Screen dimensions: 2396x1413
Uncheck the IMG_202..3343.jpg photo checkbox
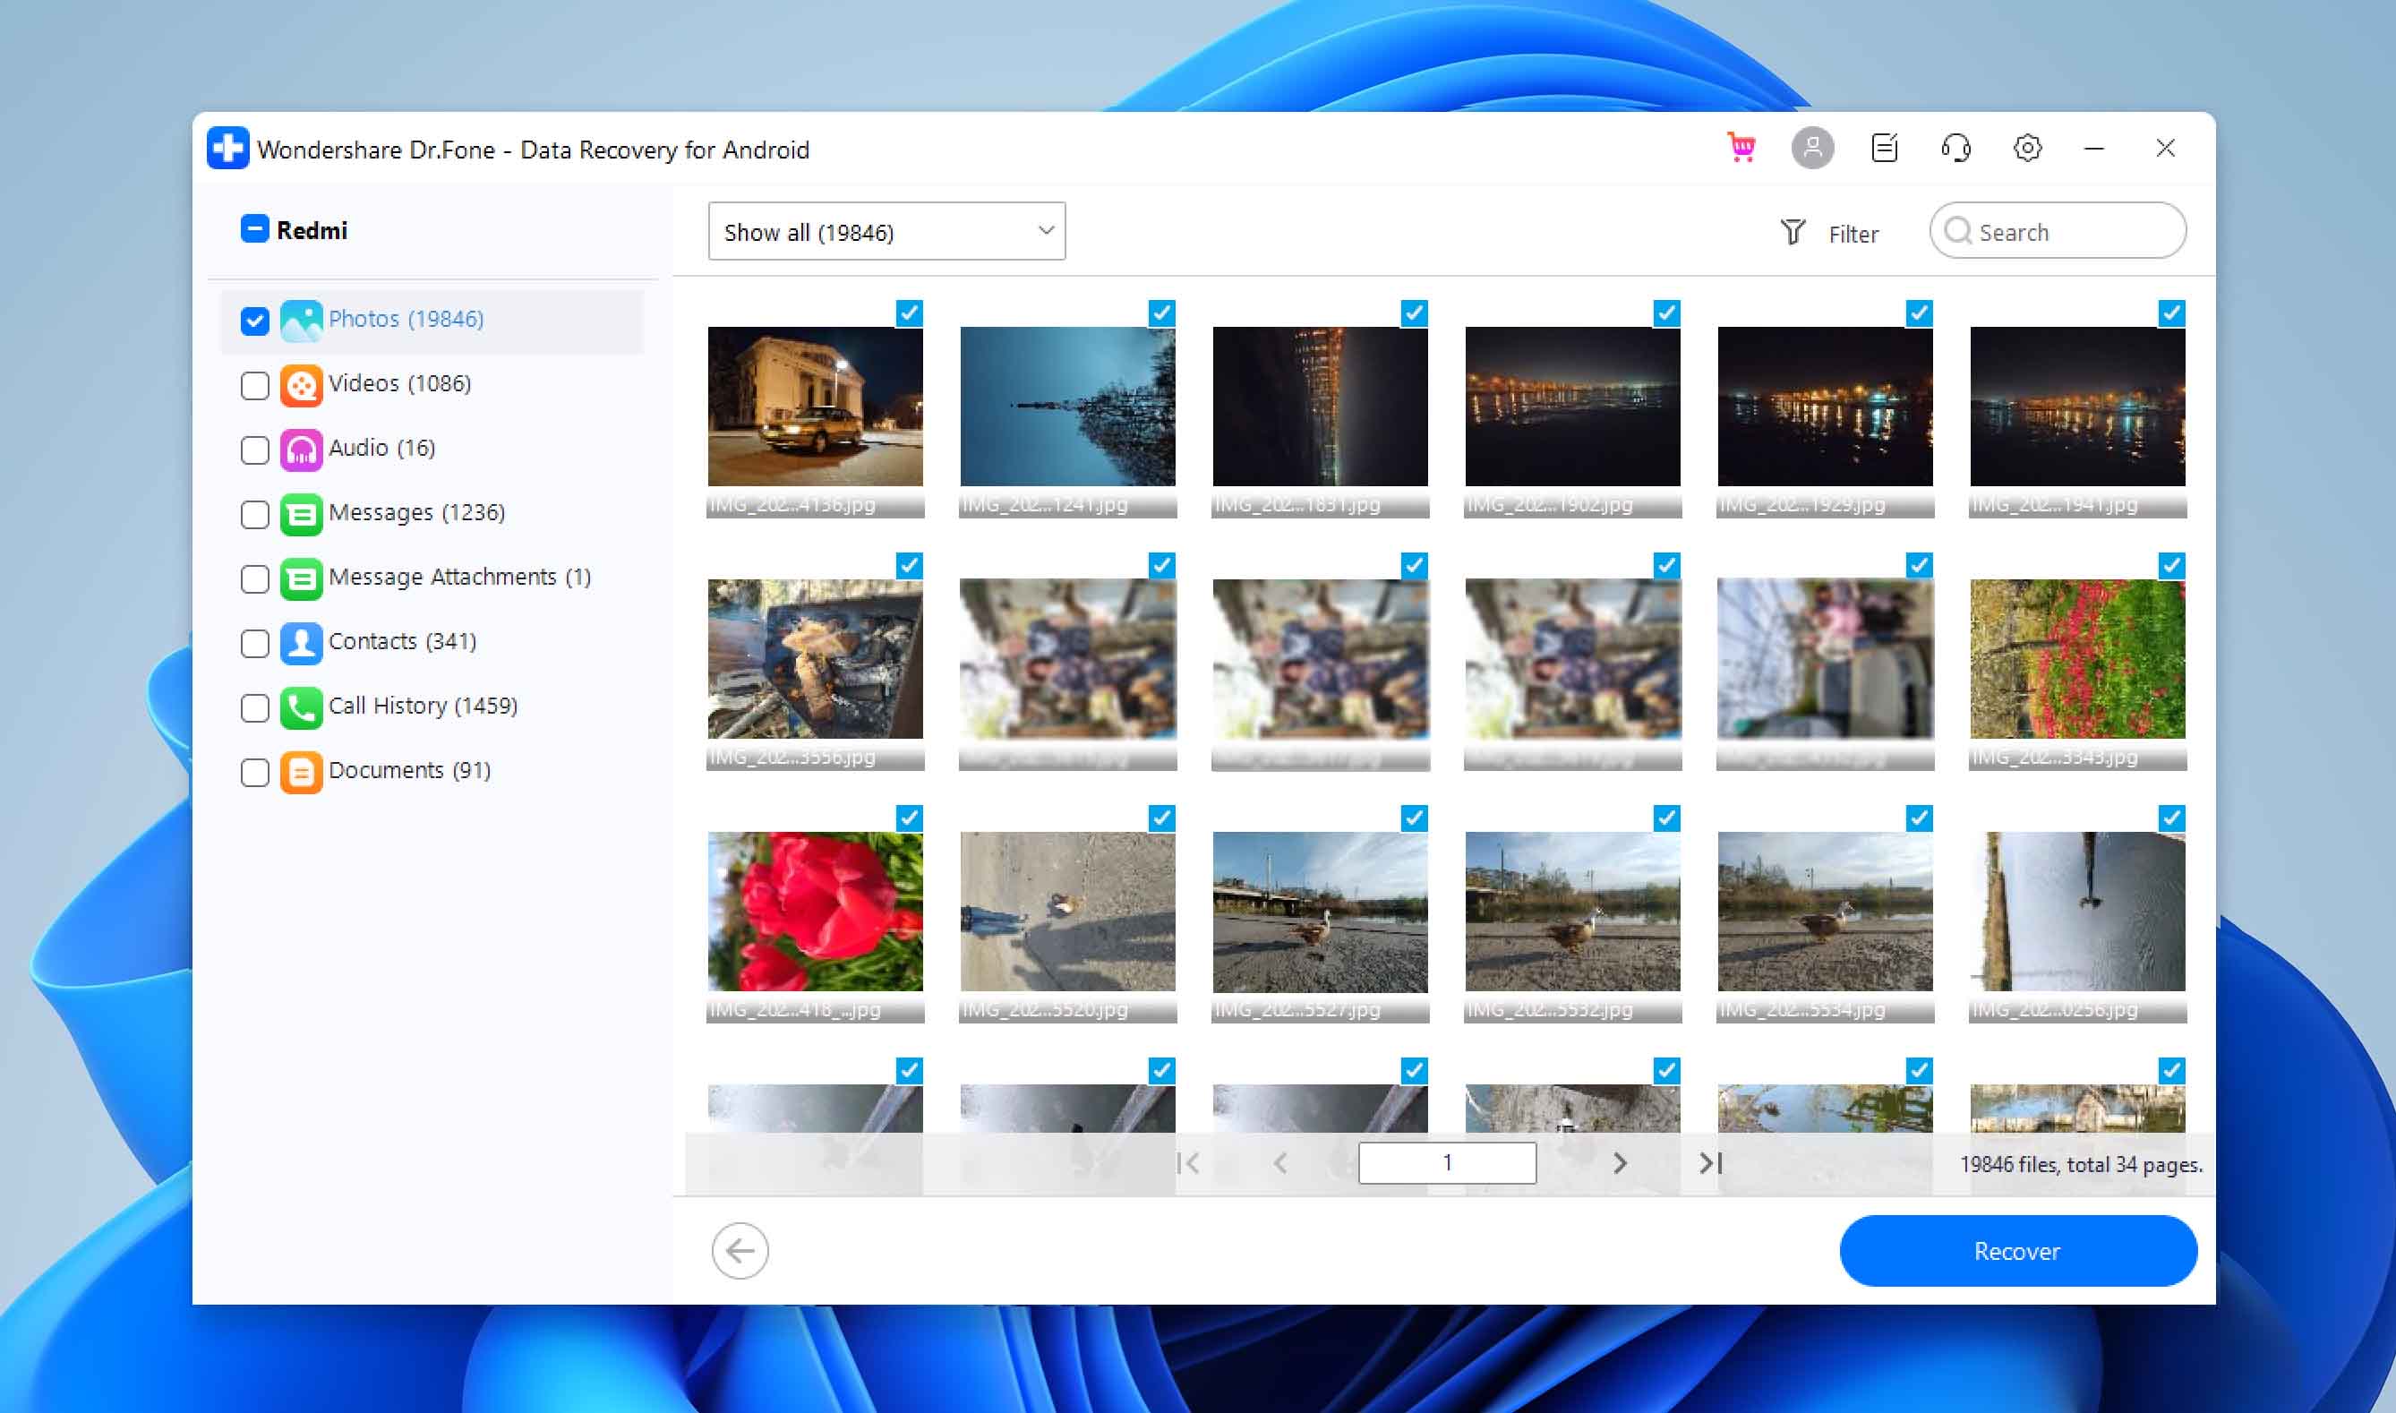click(2171, 566)
